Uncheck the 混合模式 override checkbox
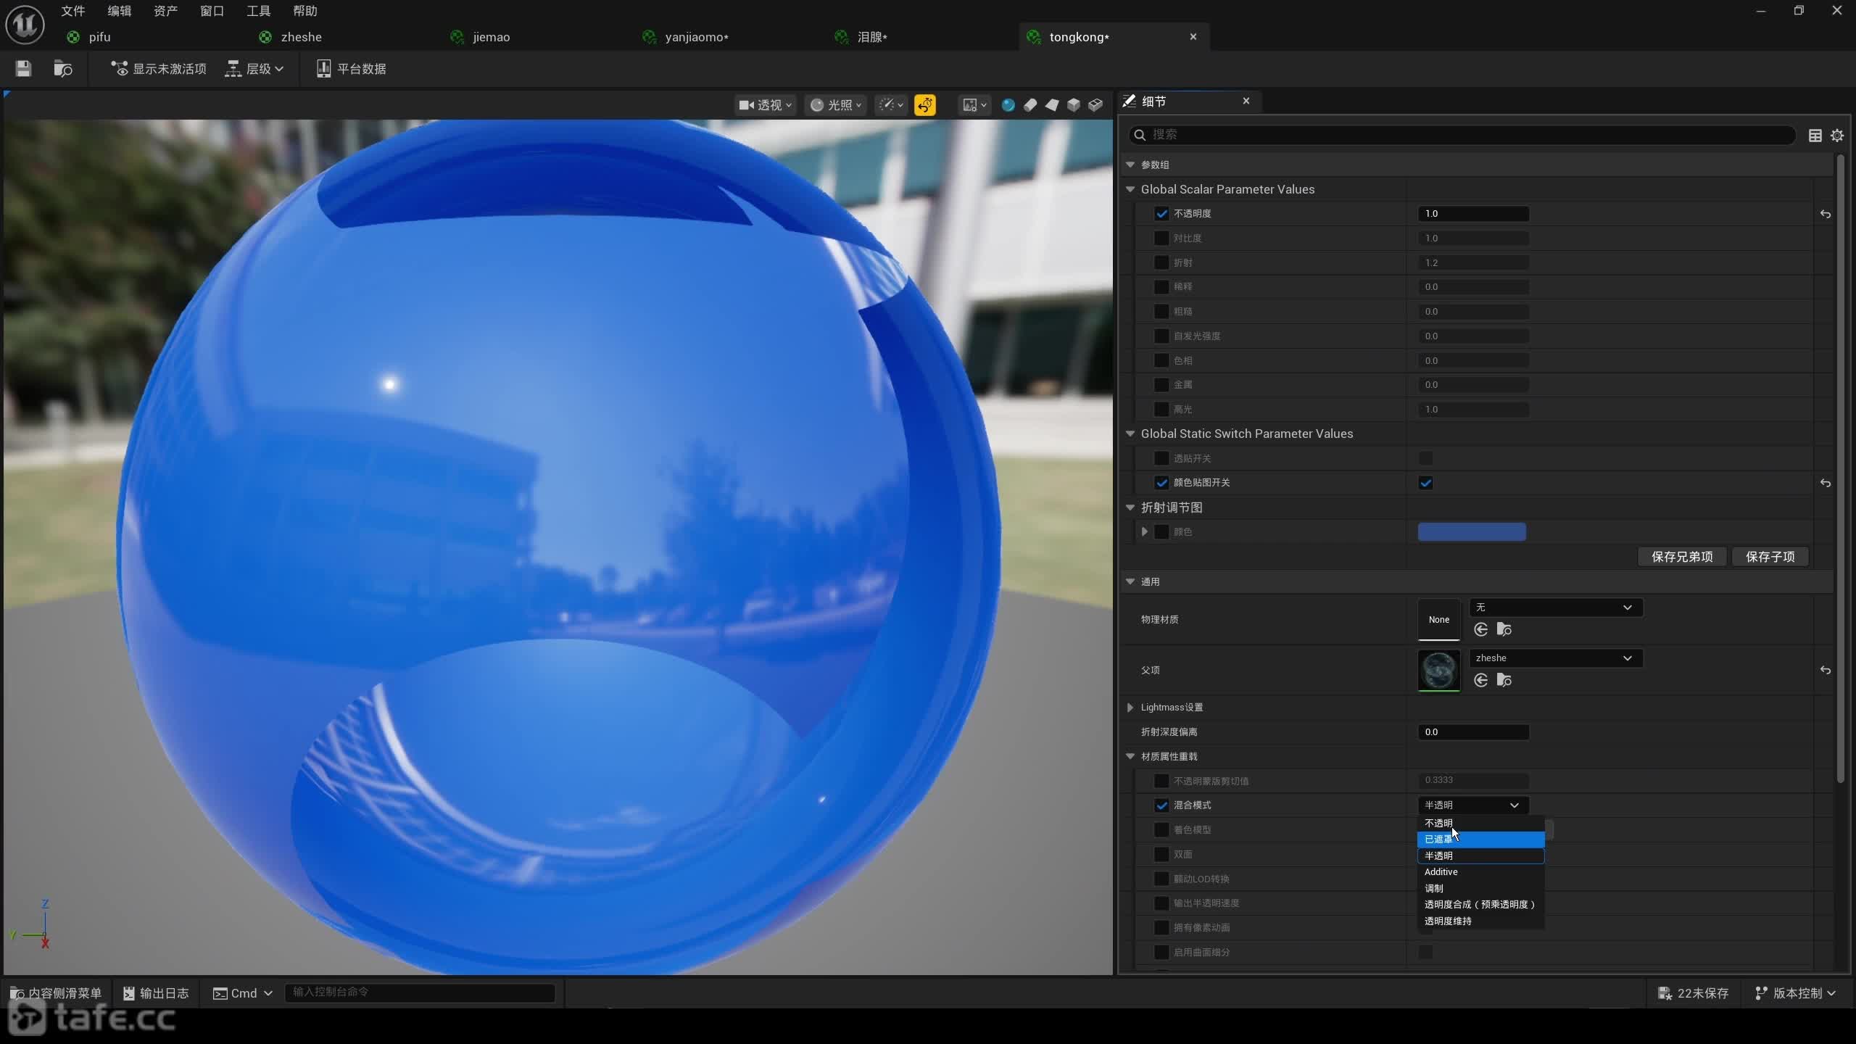This screenshot has height=1044, width=1856. (x=1161, y=805)
